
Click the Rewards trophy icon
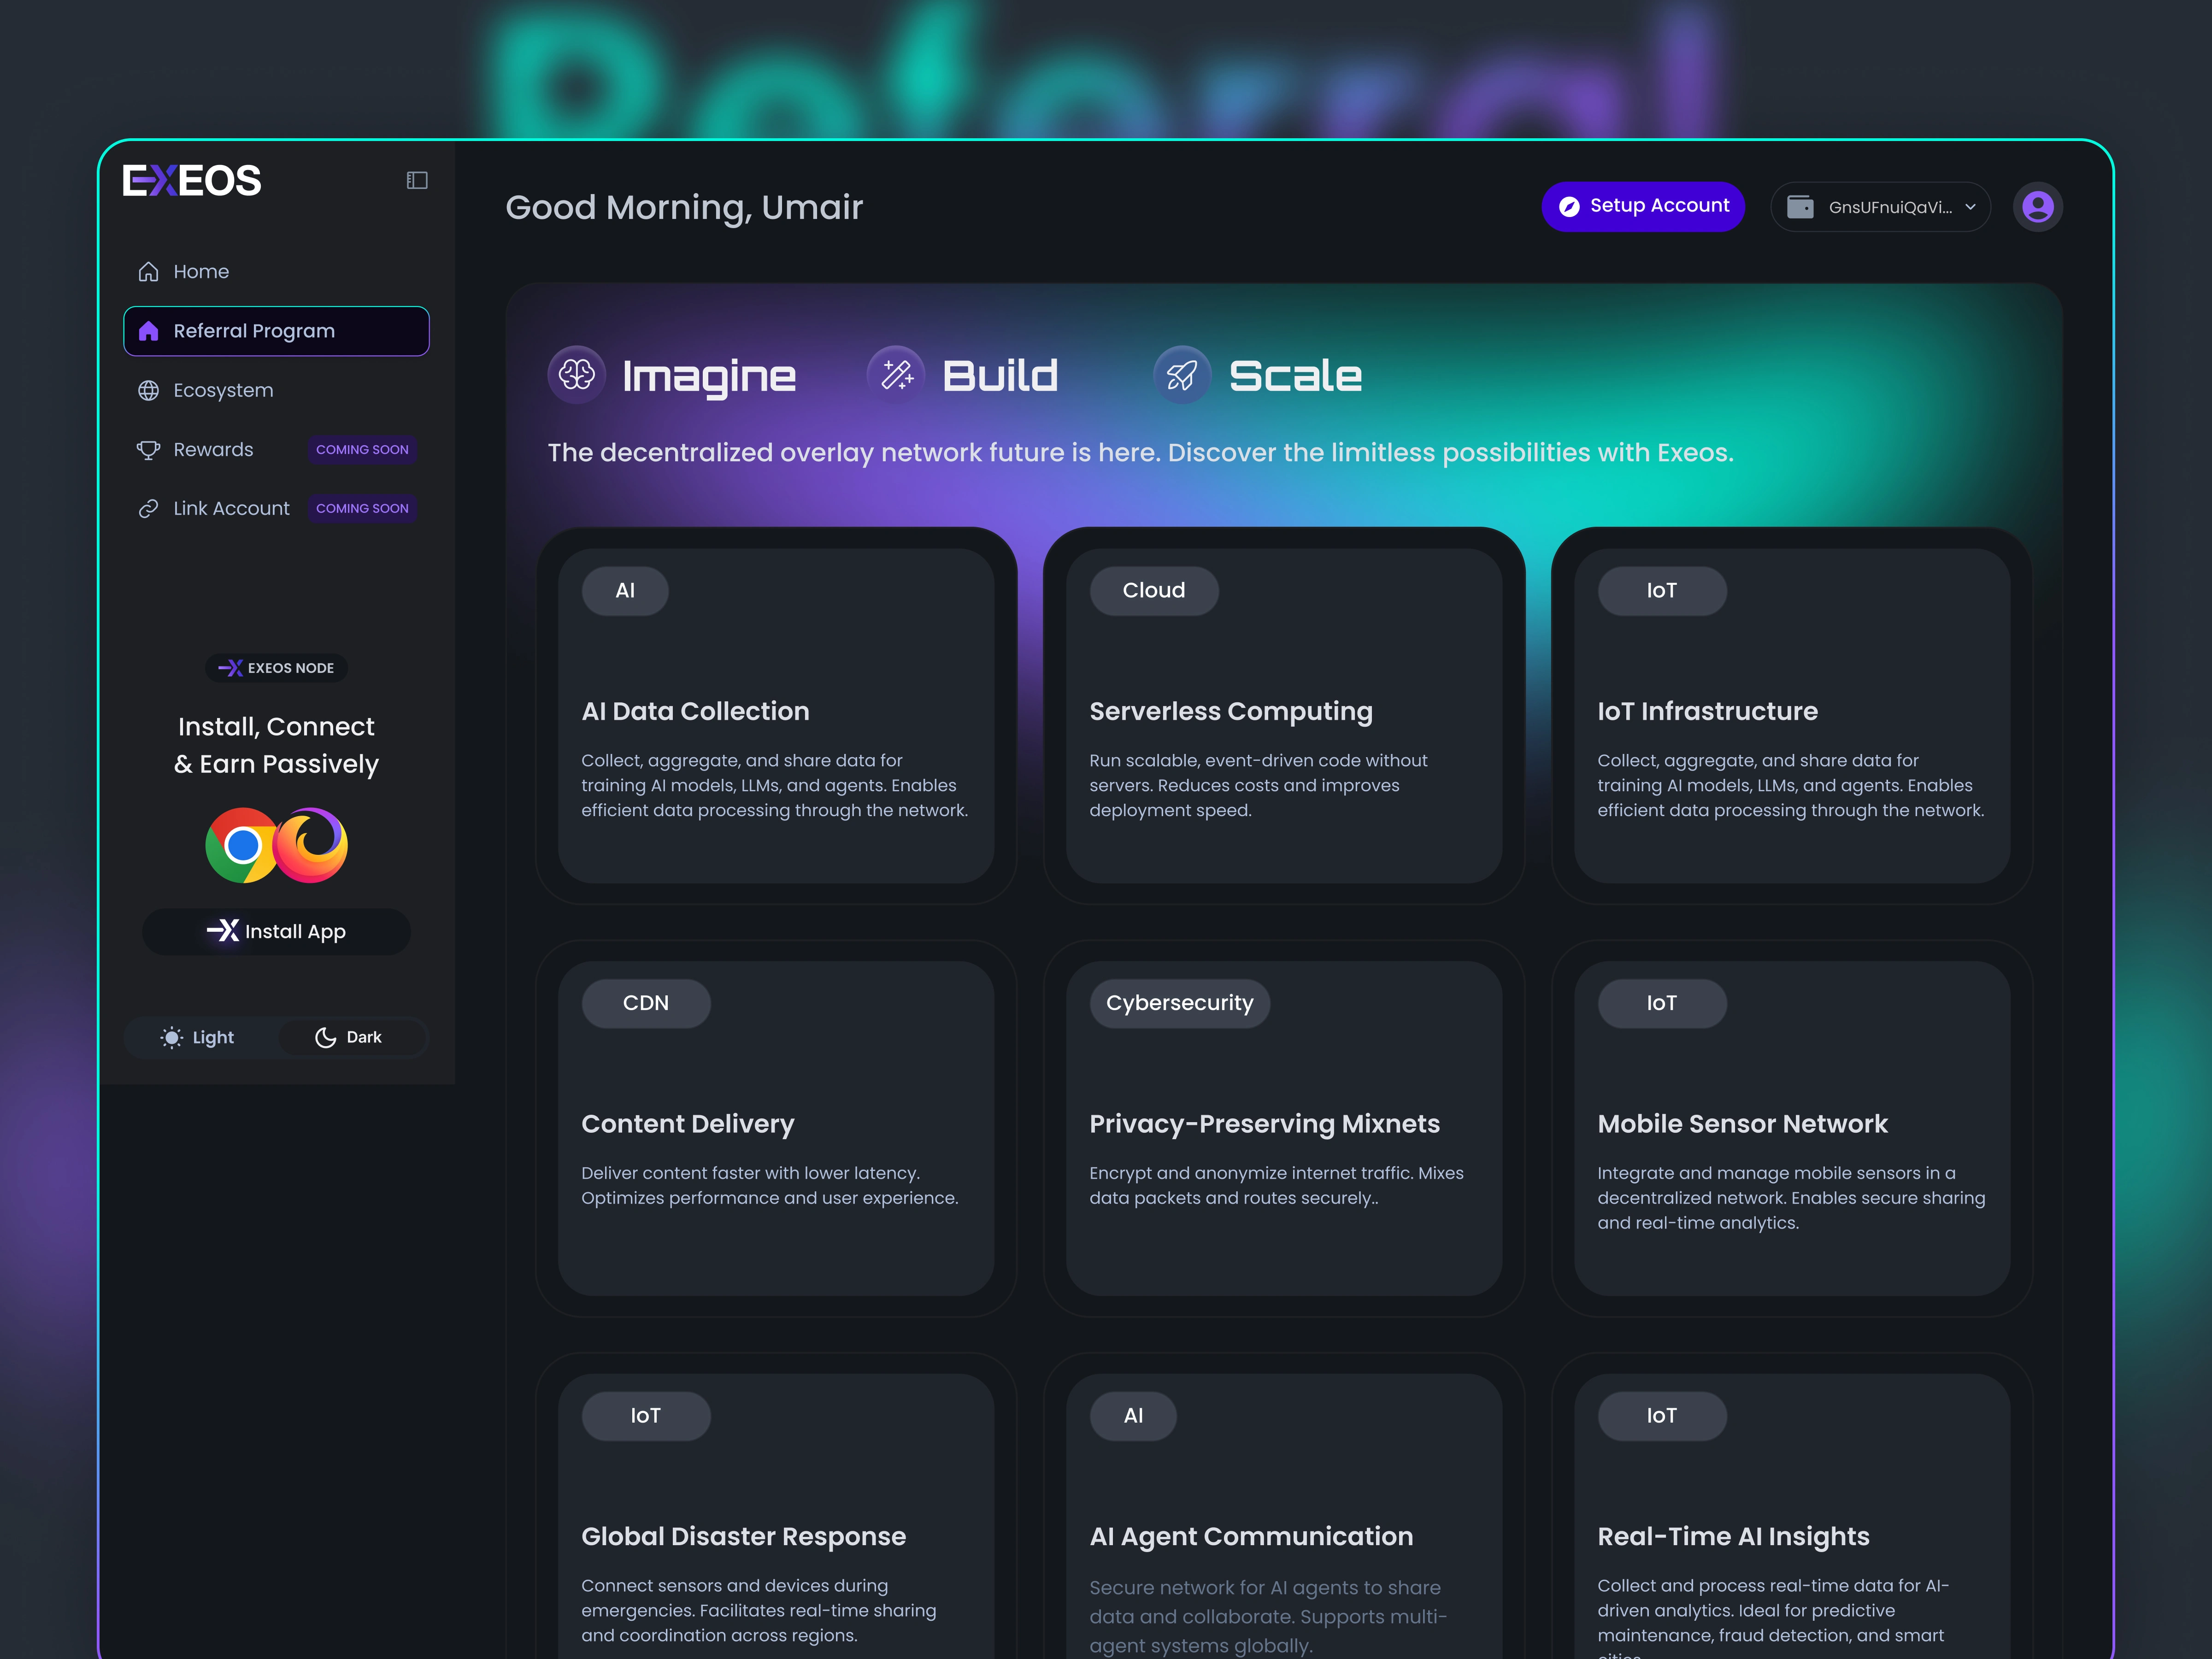point(149,450)
